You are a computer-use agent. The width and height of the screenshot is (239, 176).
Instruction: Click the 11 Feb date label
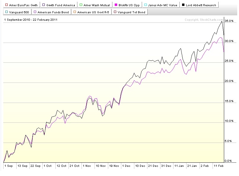click(x=219, y=166)
